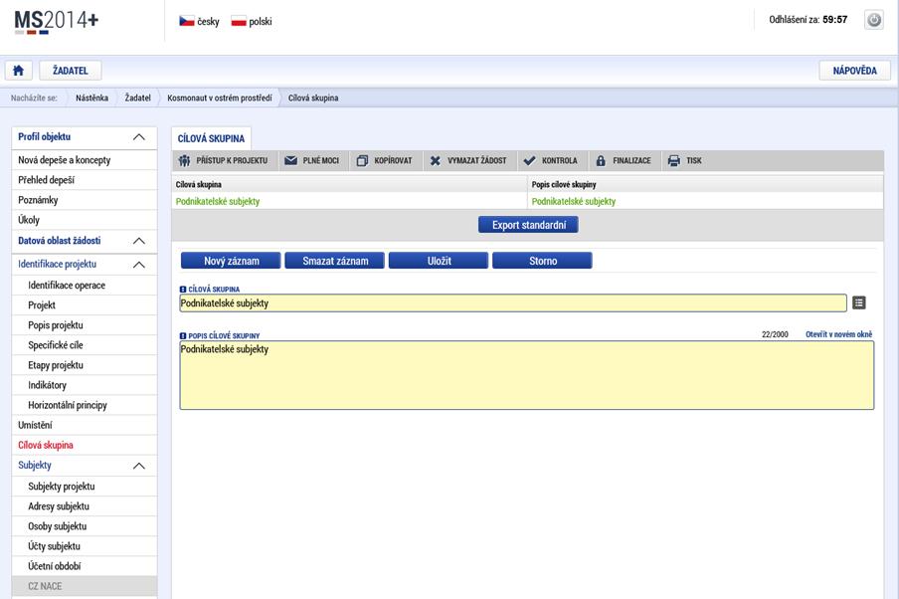Go to Nástěnka breadcrumb
The width and height of the screenshot is (899, 599).
(x=91, y=99)
